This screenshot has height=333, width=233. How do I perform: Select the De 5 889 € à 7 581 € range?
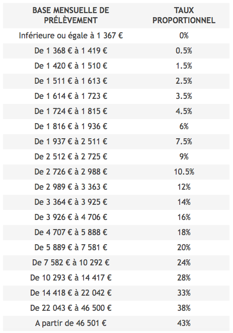(71, 247)
